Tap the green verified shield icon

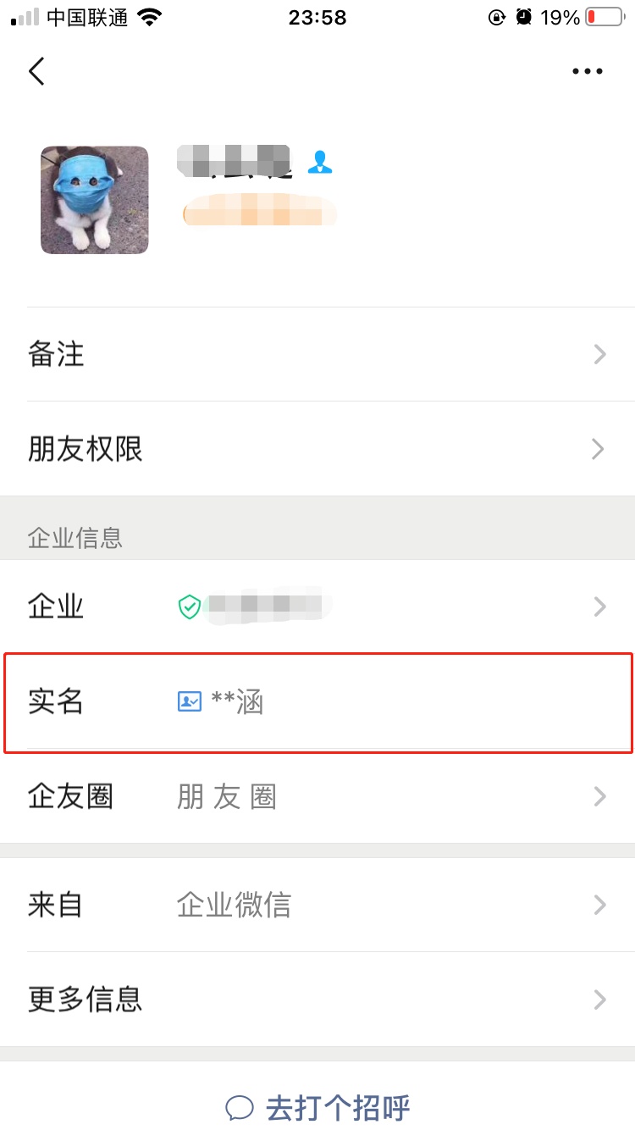pos(189,607)
